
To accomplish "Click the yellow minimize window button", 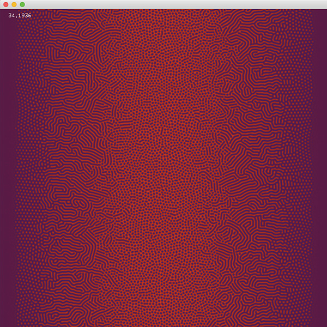I will coord(14,4).
